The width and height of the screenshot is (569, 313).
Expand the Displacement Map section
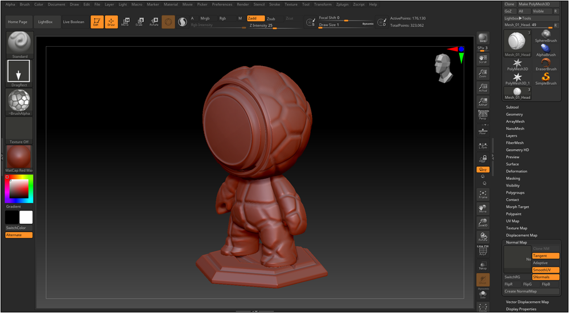(x=521, y=235)
